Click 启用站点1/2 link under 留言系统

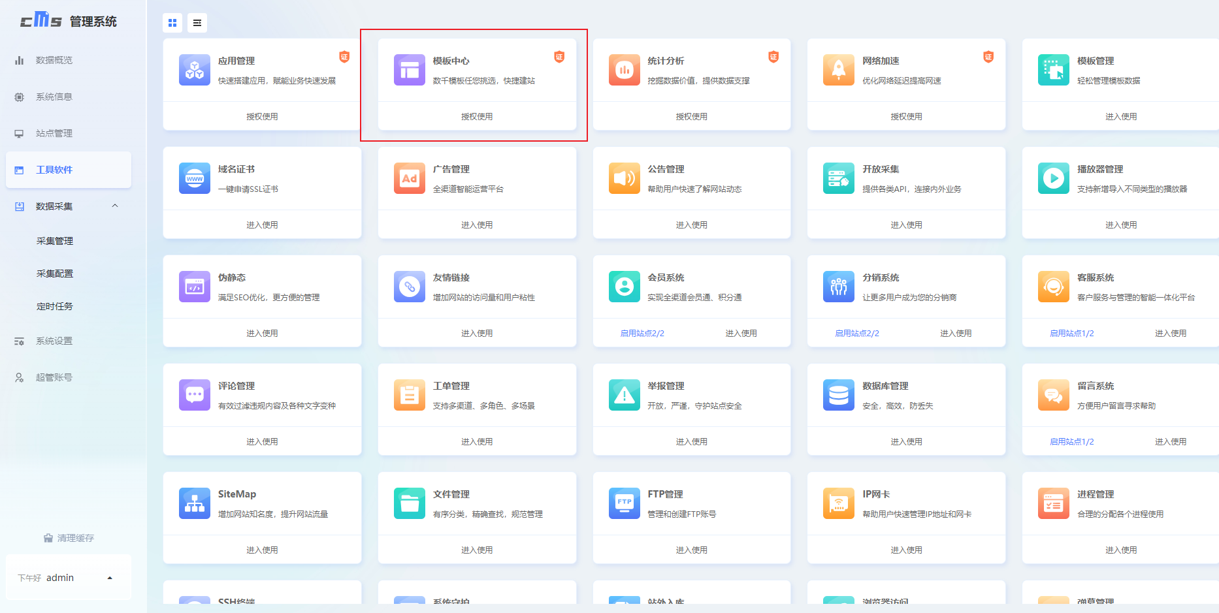point(1072,441)
